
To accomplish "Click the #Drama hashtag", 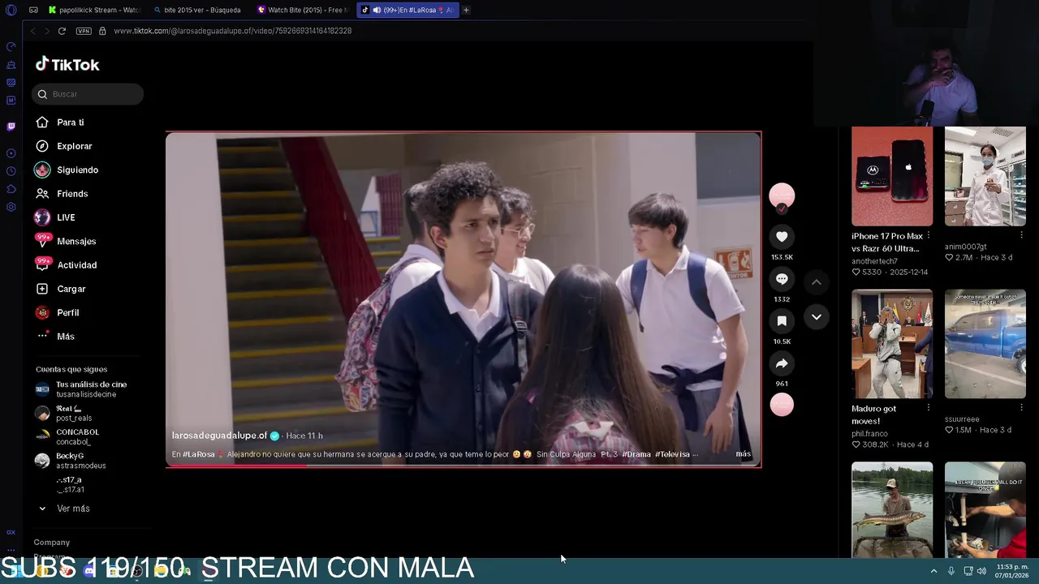I will tap(636, 454).
